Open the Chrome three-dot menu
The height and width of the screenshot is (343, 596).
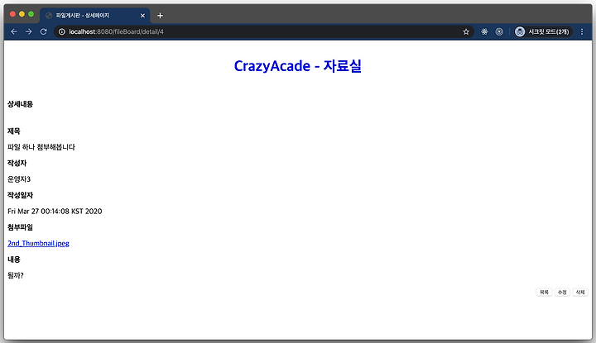pyautogui.click(x=582, y=32)
